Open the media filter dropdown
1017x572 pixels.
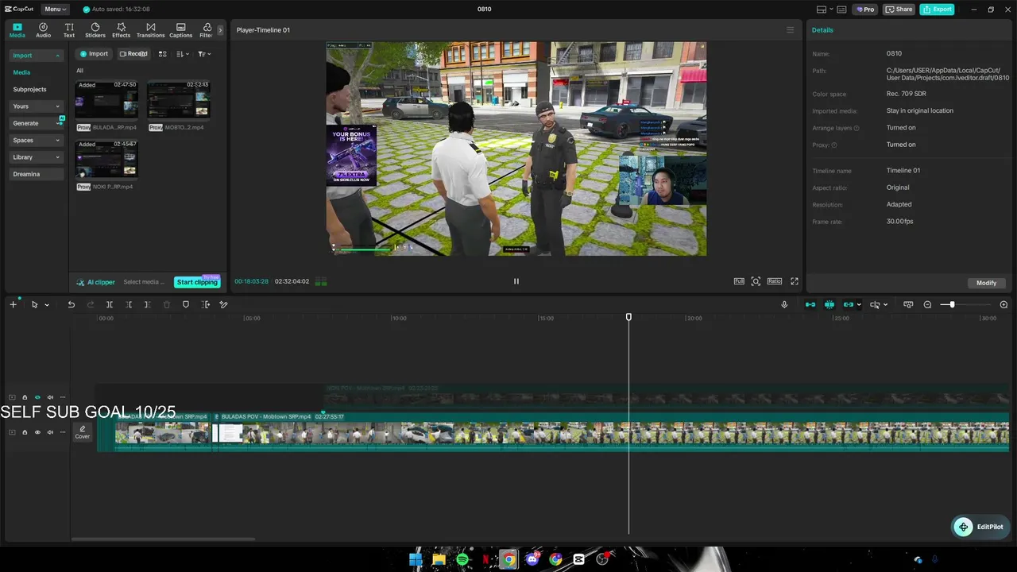pyautogui.click(x=204, y=54)
